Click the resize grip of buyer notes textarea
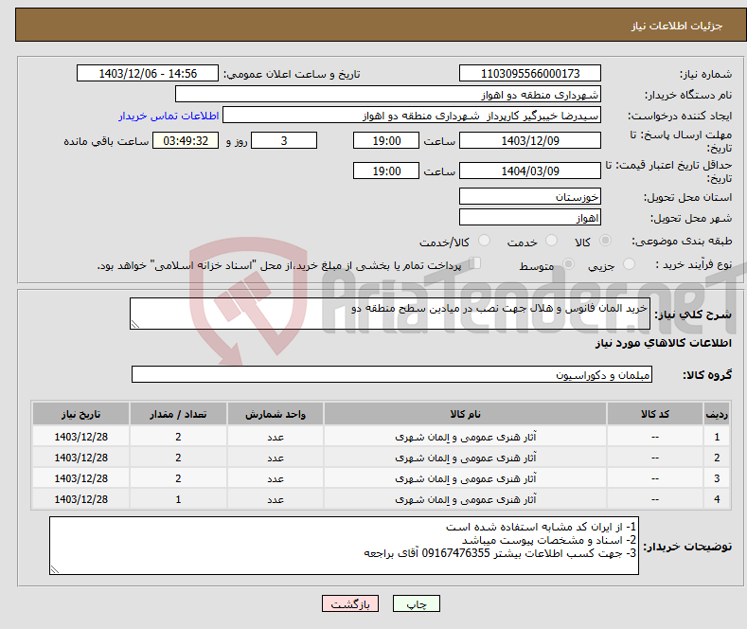The image size is (747, 629). point(55,569)
